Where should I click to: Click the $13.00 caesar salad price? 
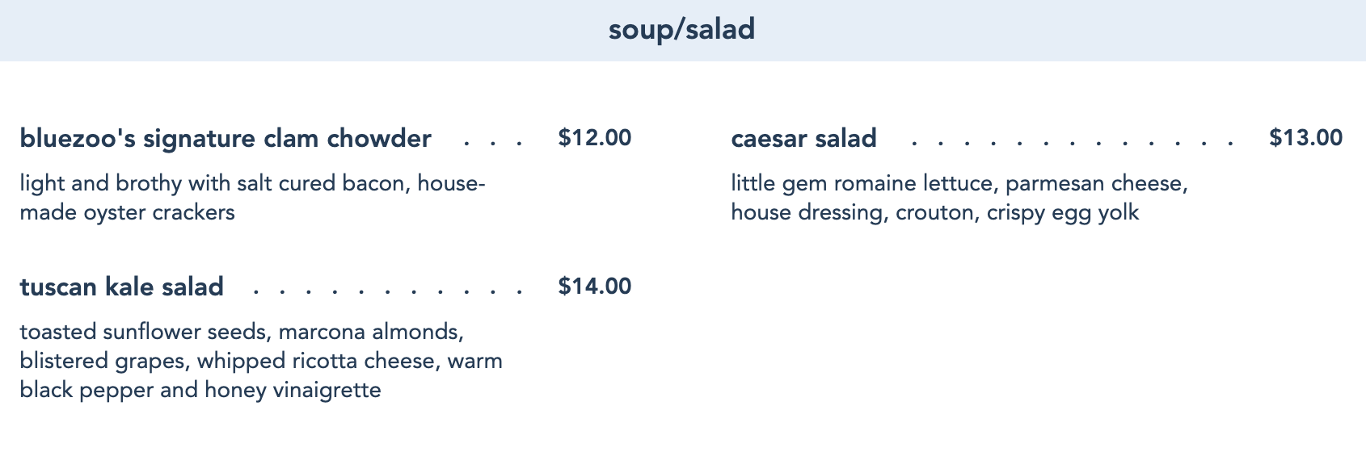(x=1305, y=138)
